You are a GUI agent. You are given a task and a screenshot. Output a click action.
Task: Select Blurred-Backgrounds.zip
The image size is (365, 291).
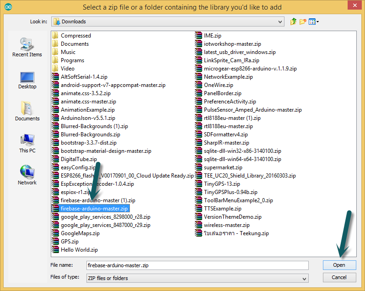86,135
